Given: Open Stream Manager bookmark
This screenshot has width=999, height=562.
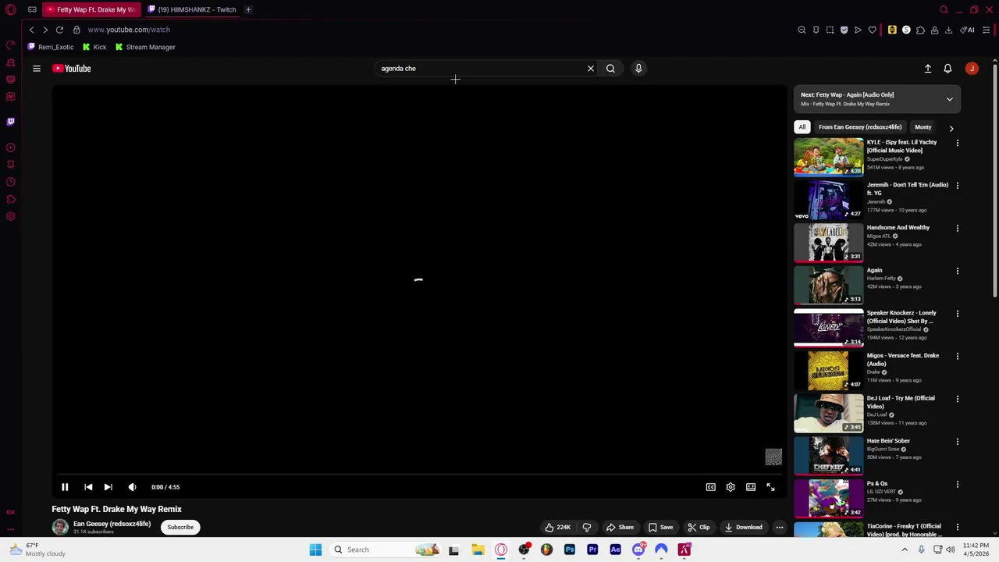Looking at the screenshot, I should point(145,47).
